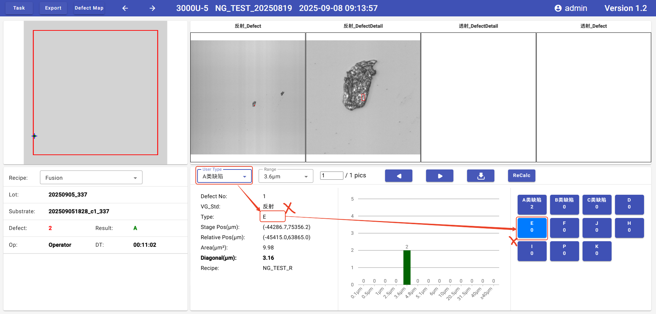Viewport: 656px width, 314px height.
Task: Download the current defect image
Action: [x=480, y=176]
